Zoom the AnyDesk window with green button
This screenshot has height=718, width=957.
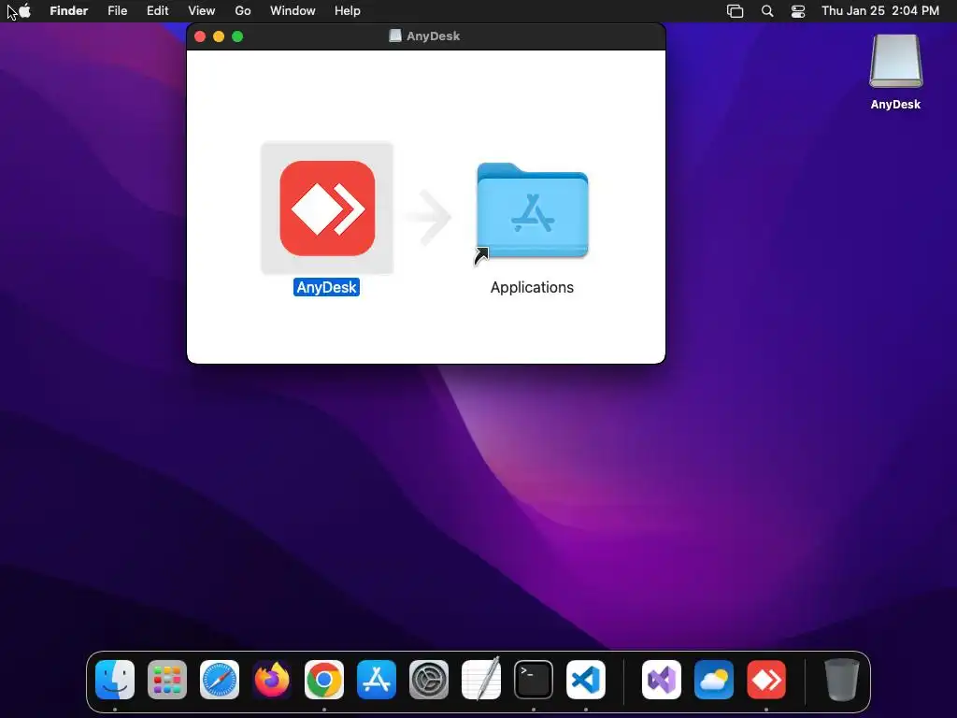coord(237,36)
